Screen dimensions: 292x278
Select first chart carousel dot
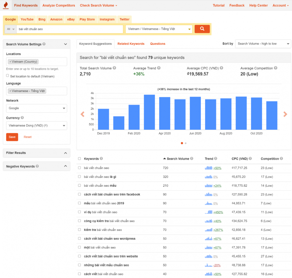[x=182, y=143]
